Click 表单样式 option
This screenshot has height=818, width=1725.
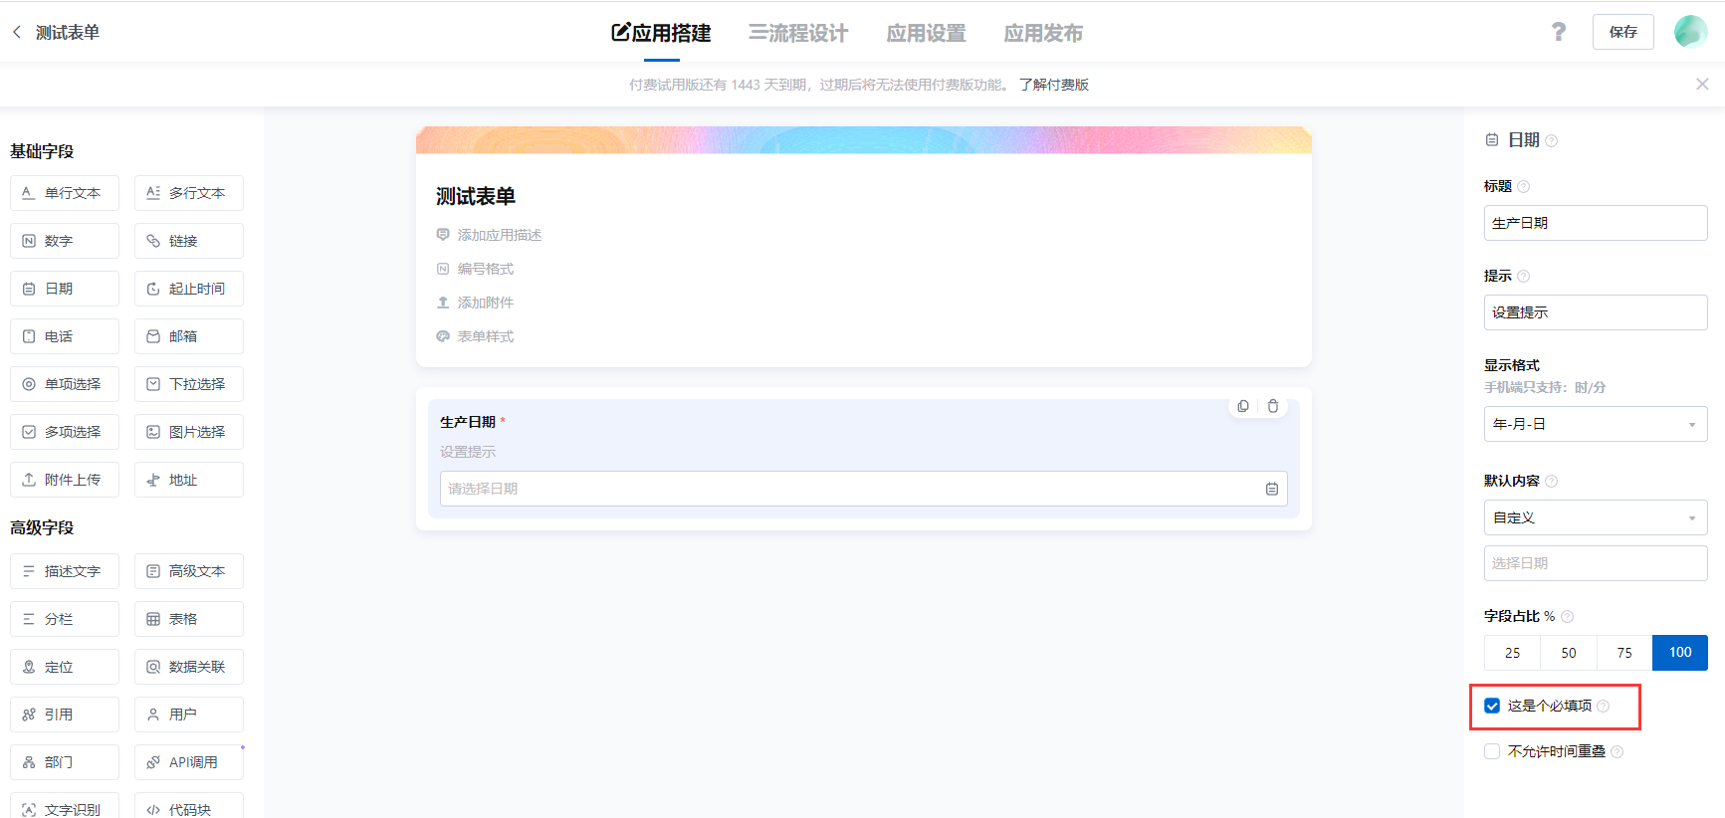pos(485,336)
